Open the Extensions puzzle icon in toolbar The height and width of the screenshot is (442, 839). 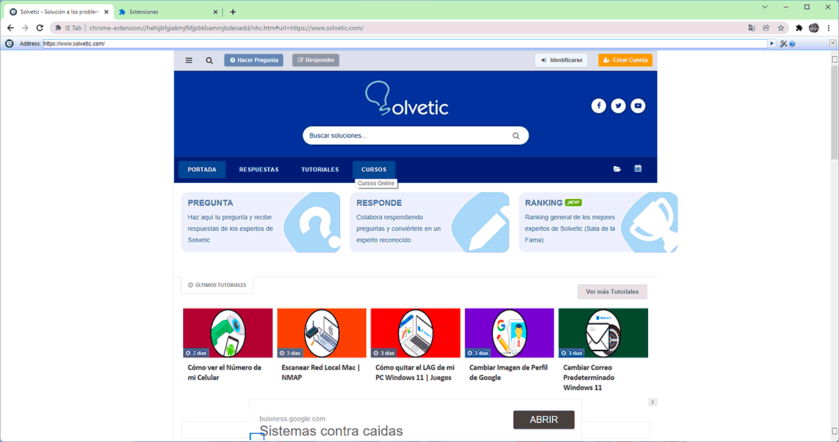pyautogui.click(x=799, y=28)
